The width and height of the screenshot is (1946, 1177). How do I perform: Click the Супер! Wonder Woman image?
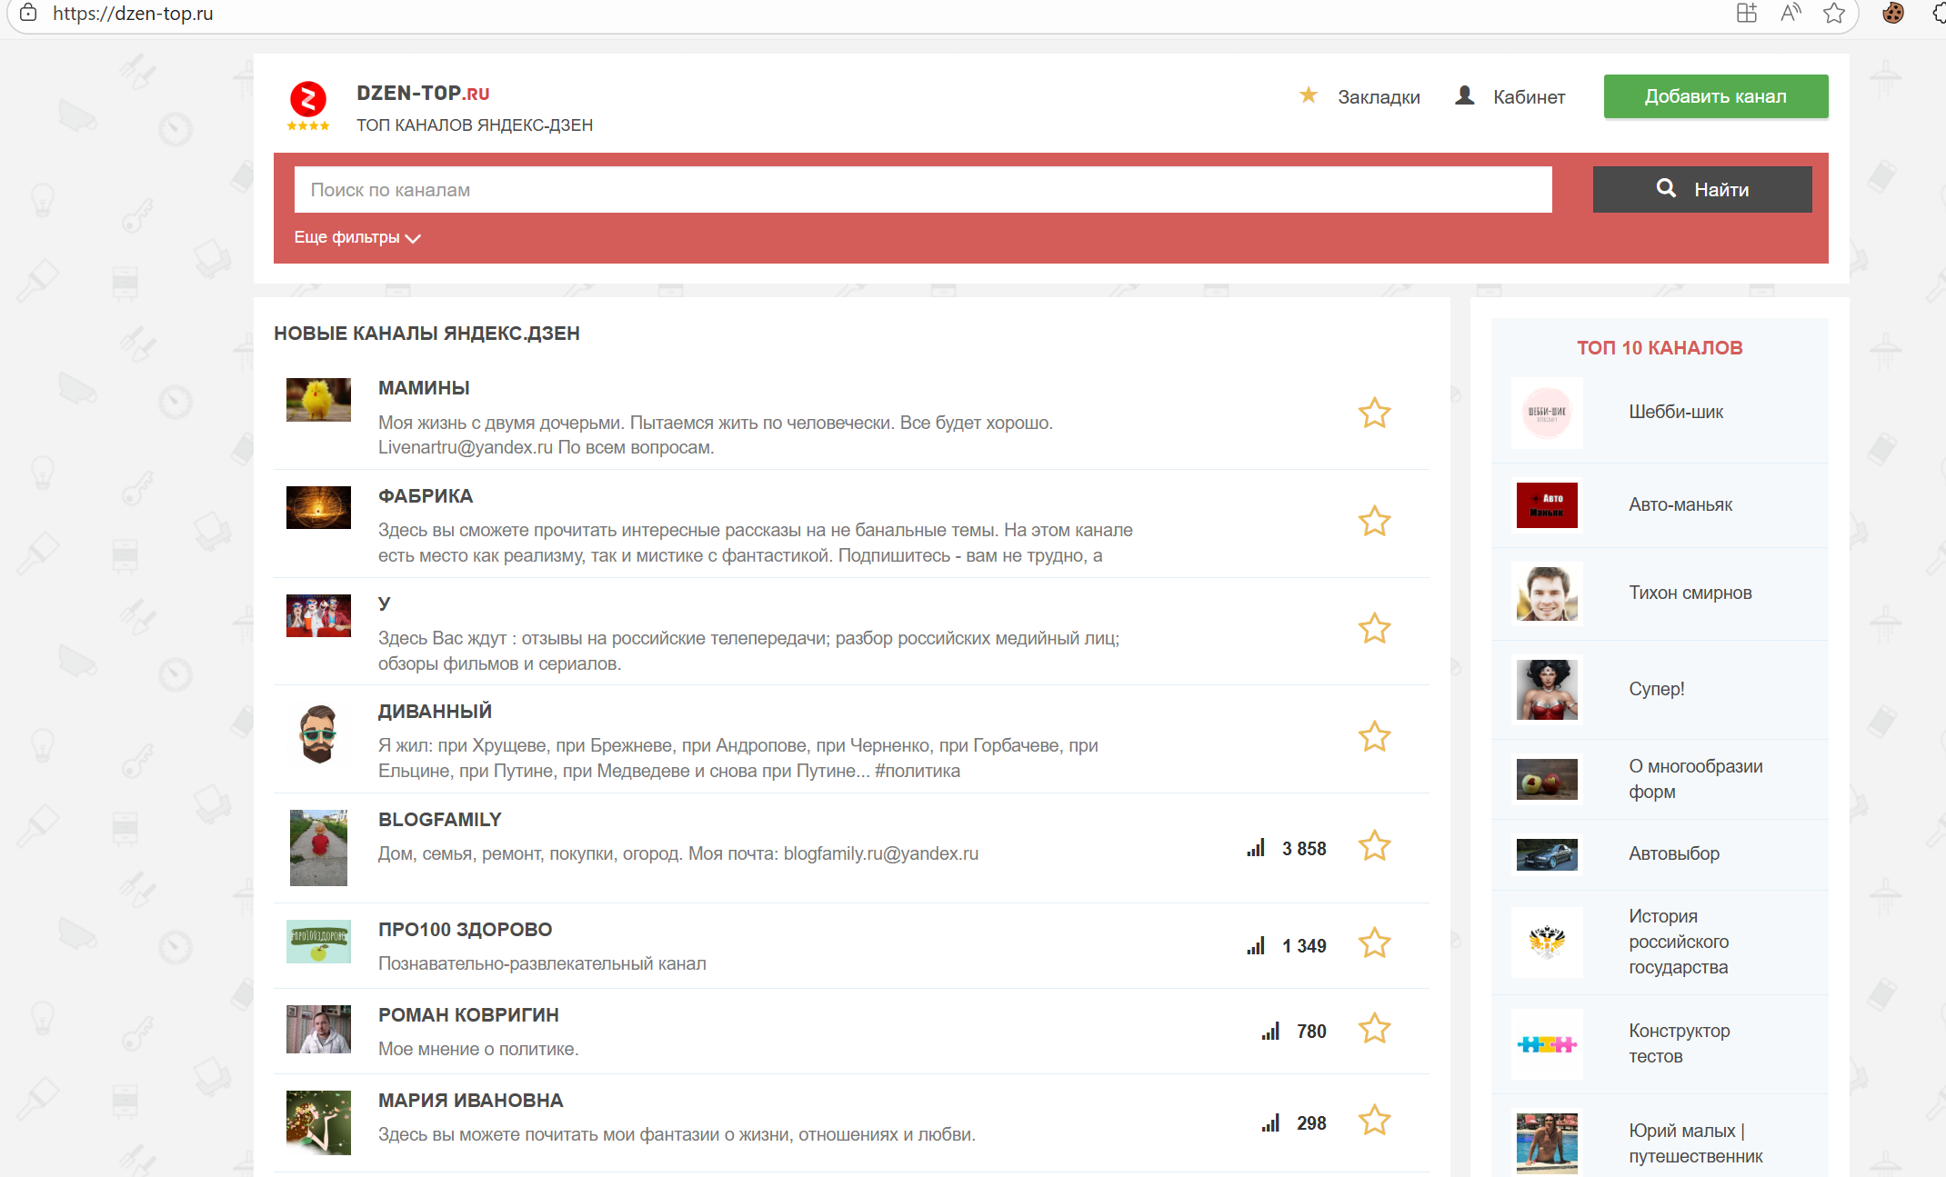[x=1547, y=690]
